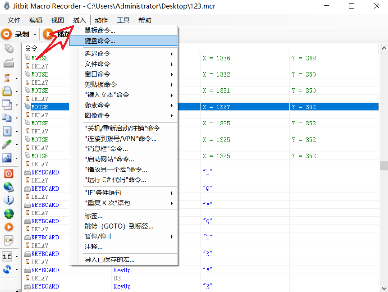Select the mouse command icon in sidebar
This screenshot has width=388, height=292.
(x=9, y=49)
